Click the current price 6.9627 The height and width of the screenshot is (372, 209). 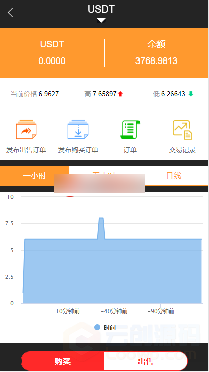click(x=49, y=94)
